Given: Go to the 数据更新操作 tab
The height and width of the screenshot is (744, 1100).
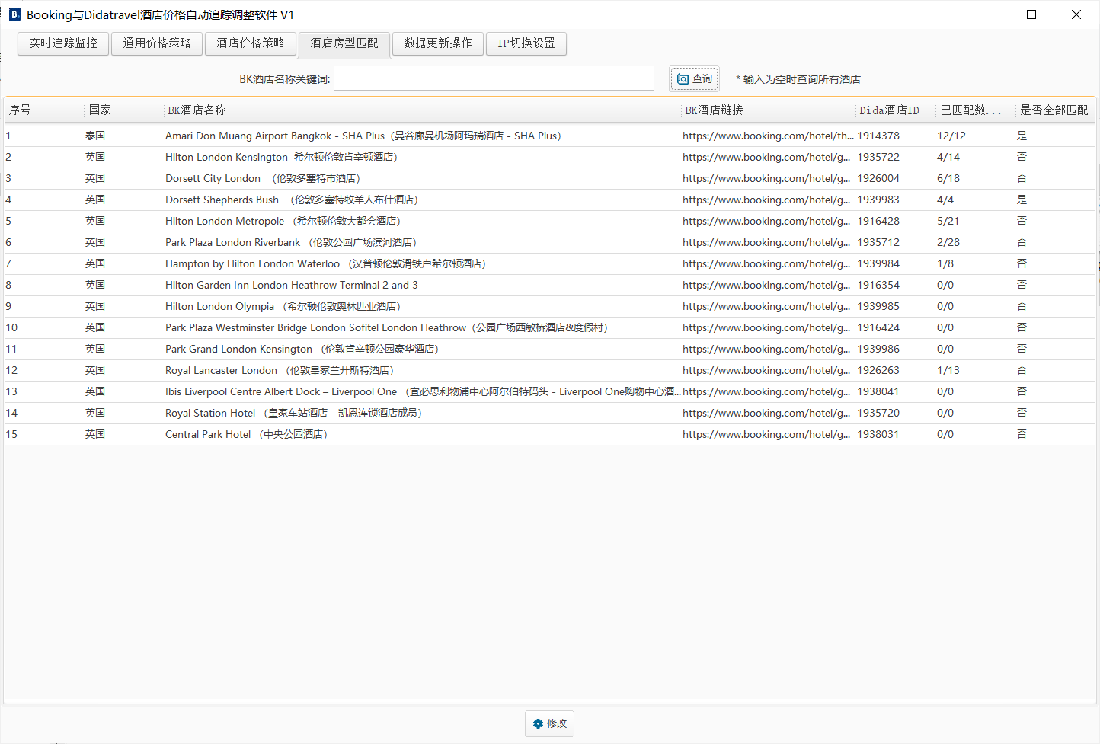Looking at the screenshot, I should (438, 43).
